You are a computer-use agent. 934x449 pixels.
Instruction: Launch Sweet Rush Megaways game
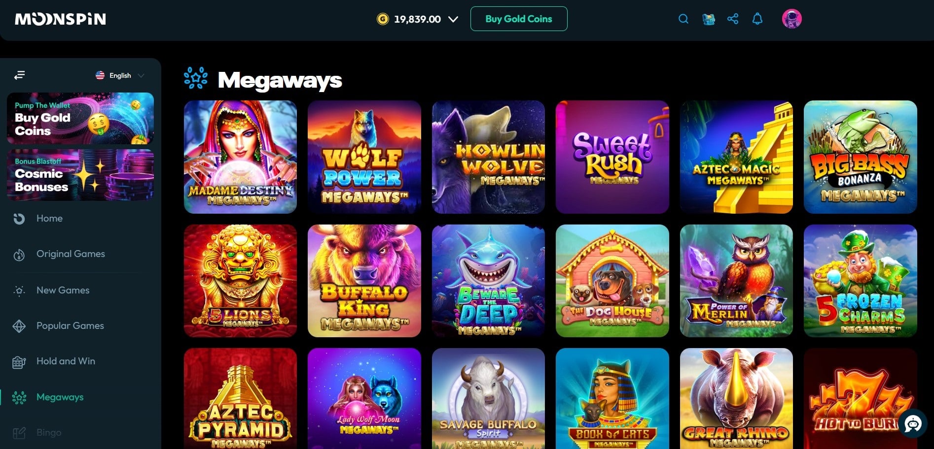pos(612,157)
